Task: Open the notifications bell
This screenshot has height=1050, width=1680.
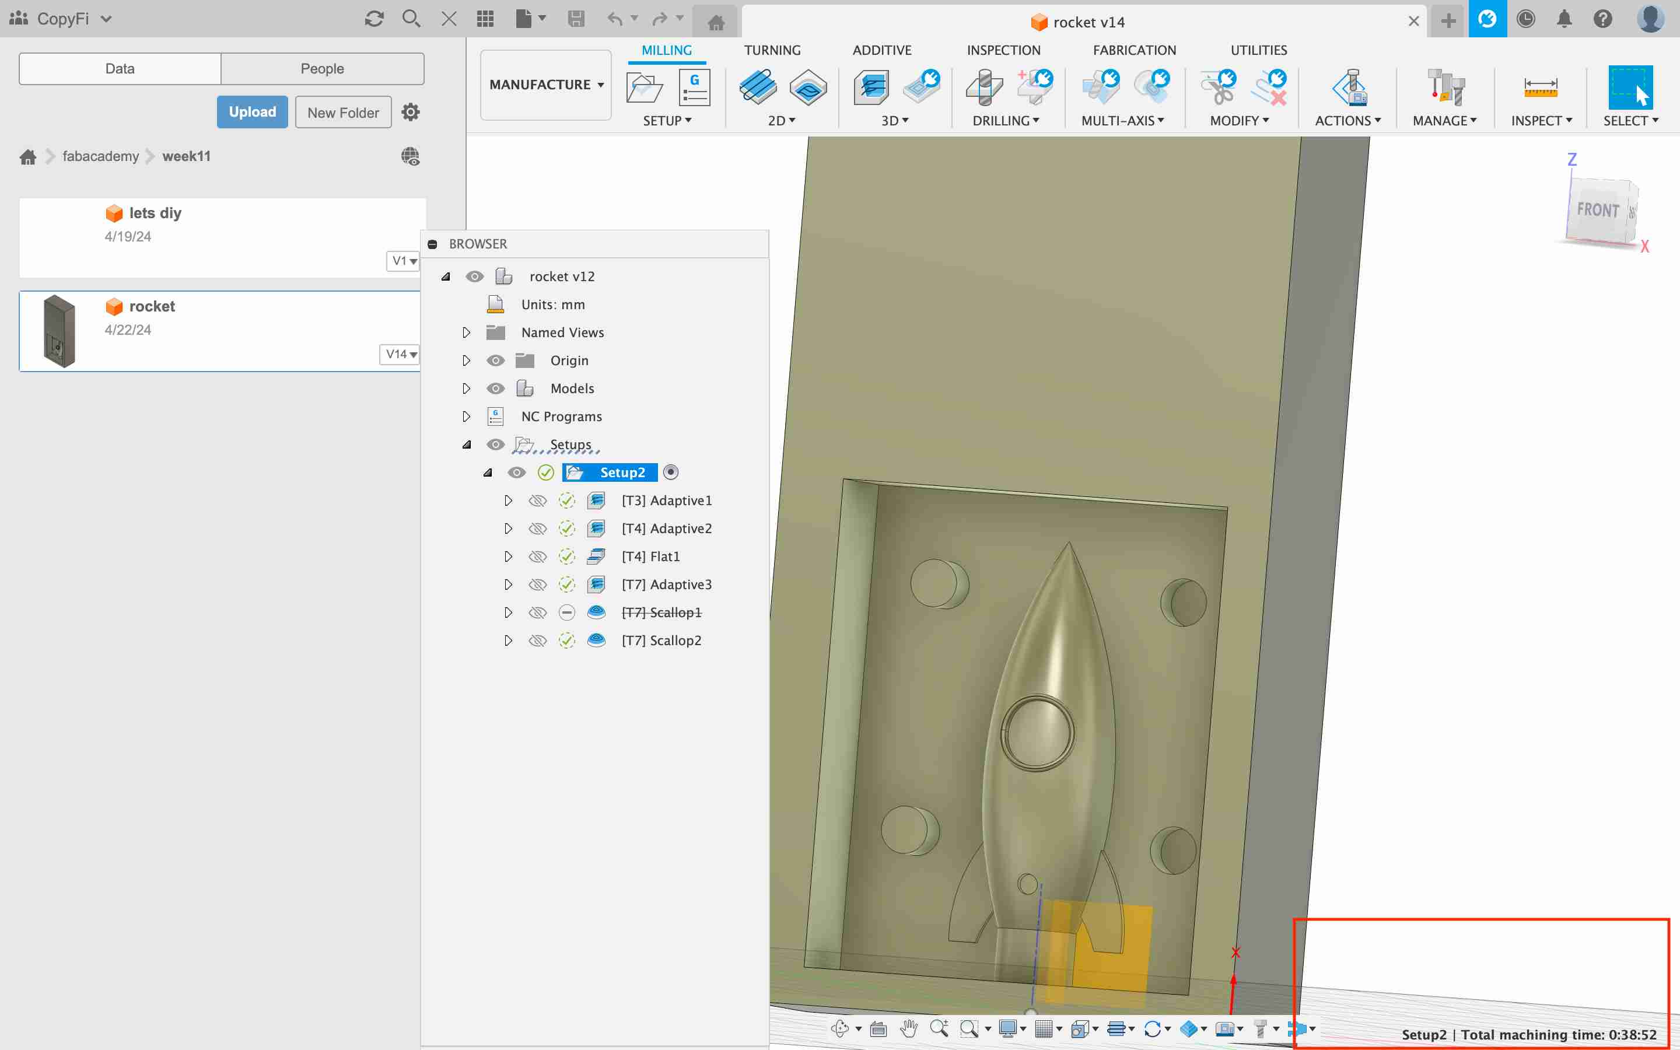Action: coord(1564,19)
